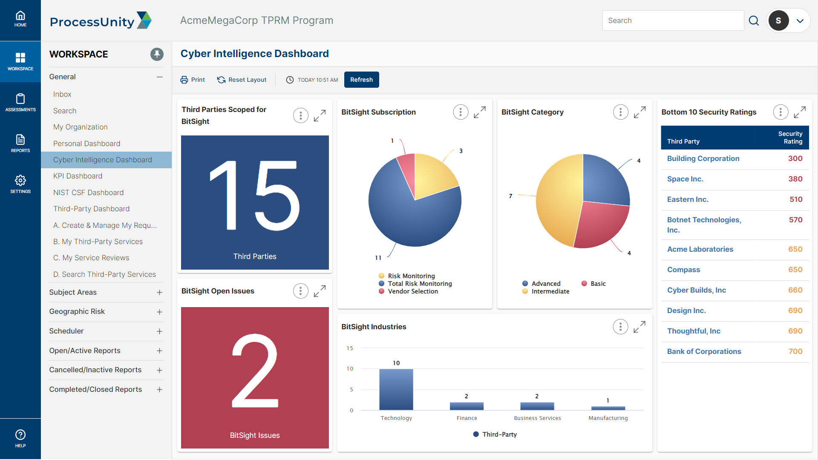This screenshot has width=818, height=460.
Task: Open Third-Party Dashboard
Action: (92, 209)
